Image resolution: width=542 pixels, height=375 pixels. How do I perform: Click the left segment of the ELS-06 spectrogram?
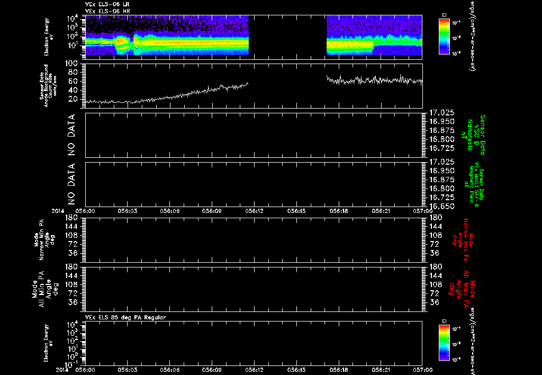(x=167, y=35)
